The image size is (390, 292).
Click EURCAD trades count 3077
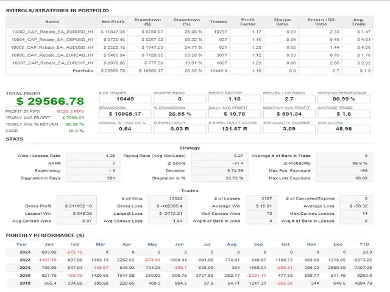point(222,55)
